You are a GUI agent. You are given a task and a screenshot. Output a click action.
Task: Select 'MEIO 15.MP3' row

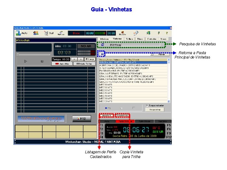click(x=133, y=93)
